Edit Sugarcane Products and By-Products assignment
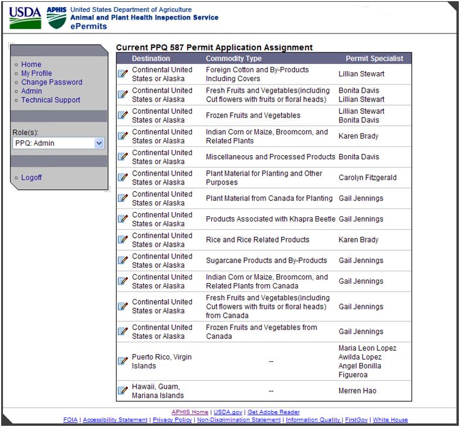The height and width of the screenshot is (427, 460). click(123, 260)
